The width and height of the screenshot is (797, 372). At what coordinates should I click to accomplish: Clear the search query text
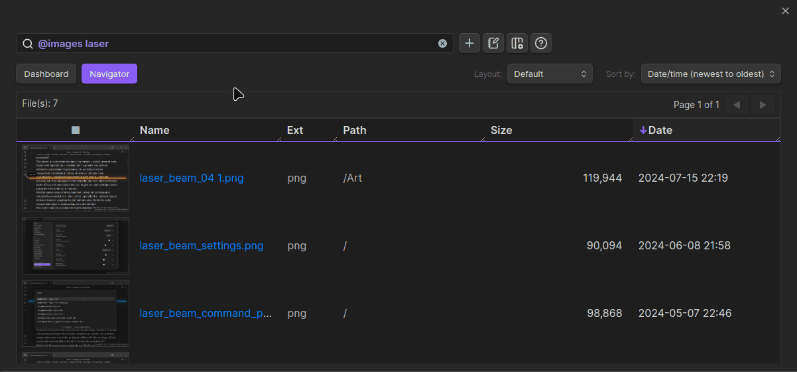coord(442,44)
